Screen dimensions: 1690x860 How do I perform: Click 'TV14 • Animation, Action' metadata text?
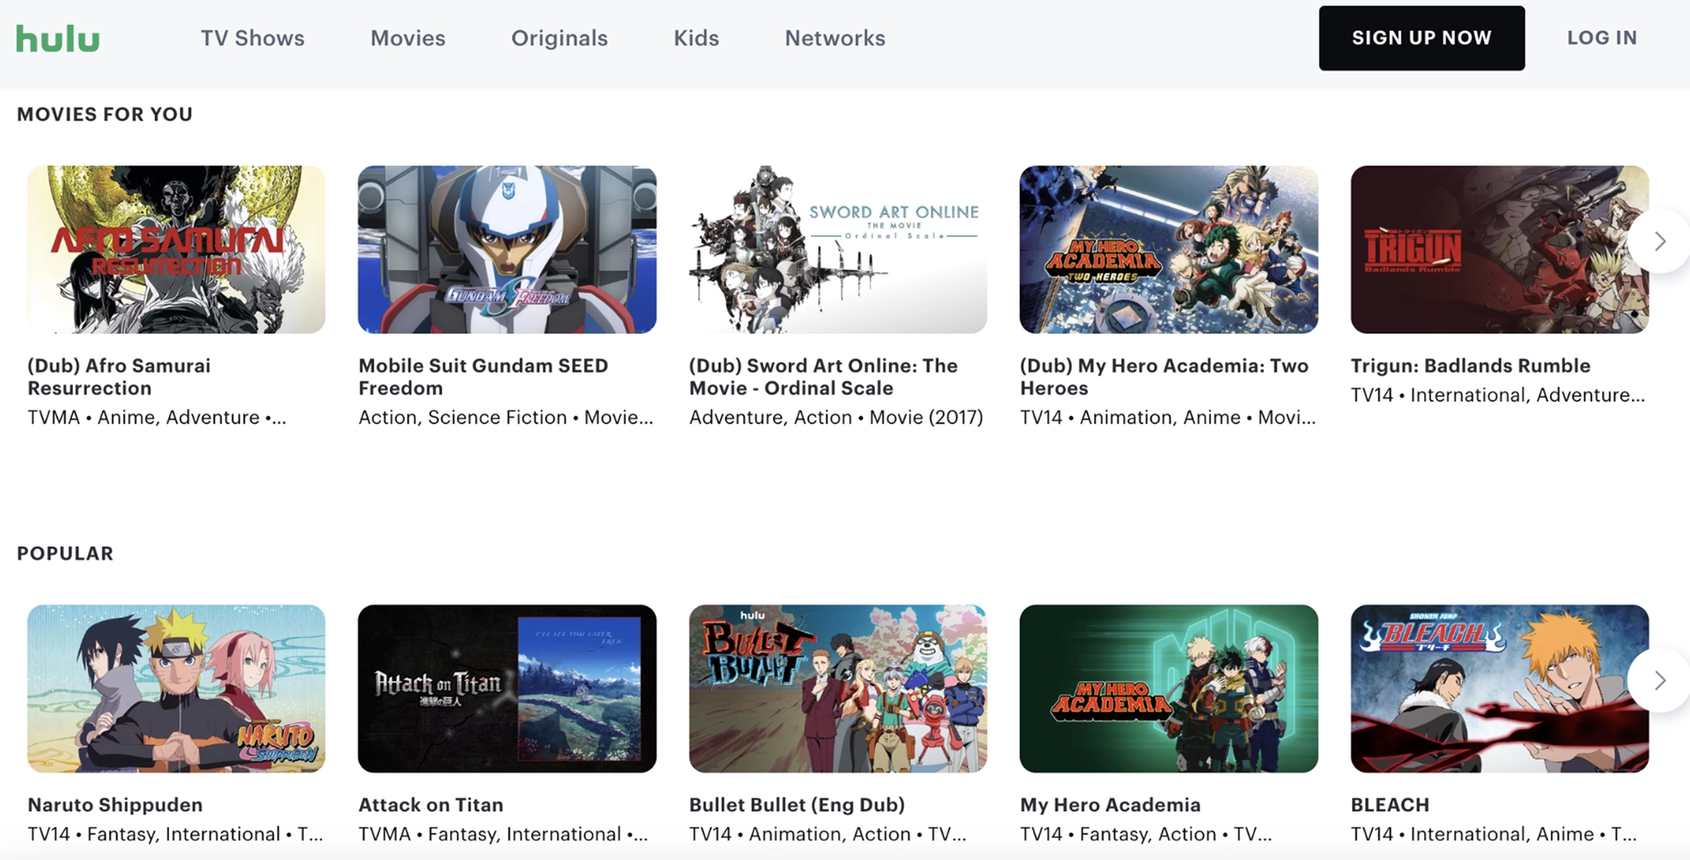click(828, 834)
